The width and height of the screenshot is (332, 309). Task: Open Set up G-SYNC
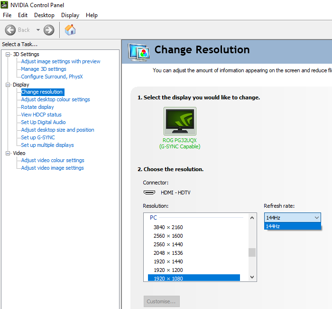[38, 137]
